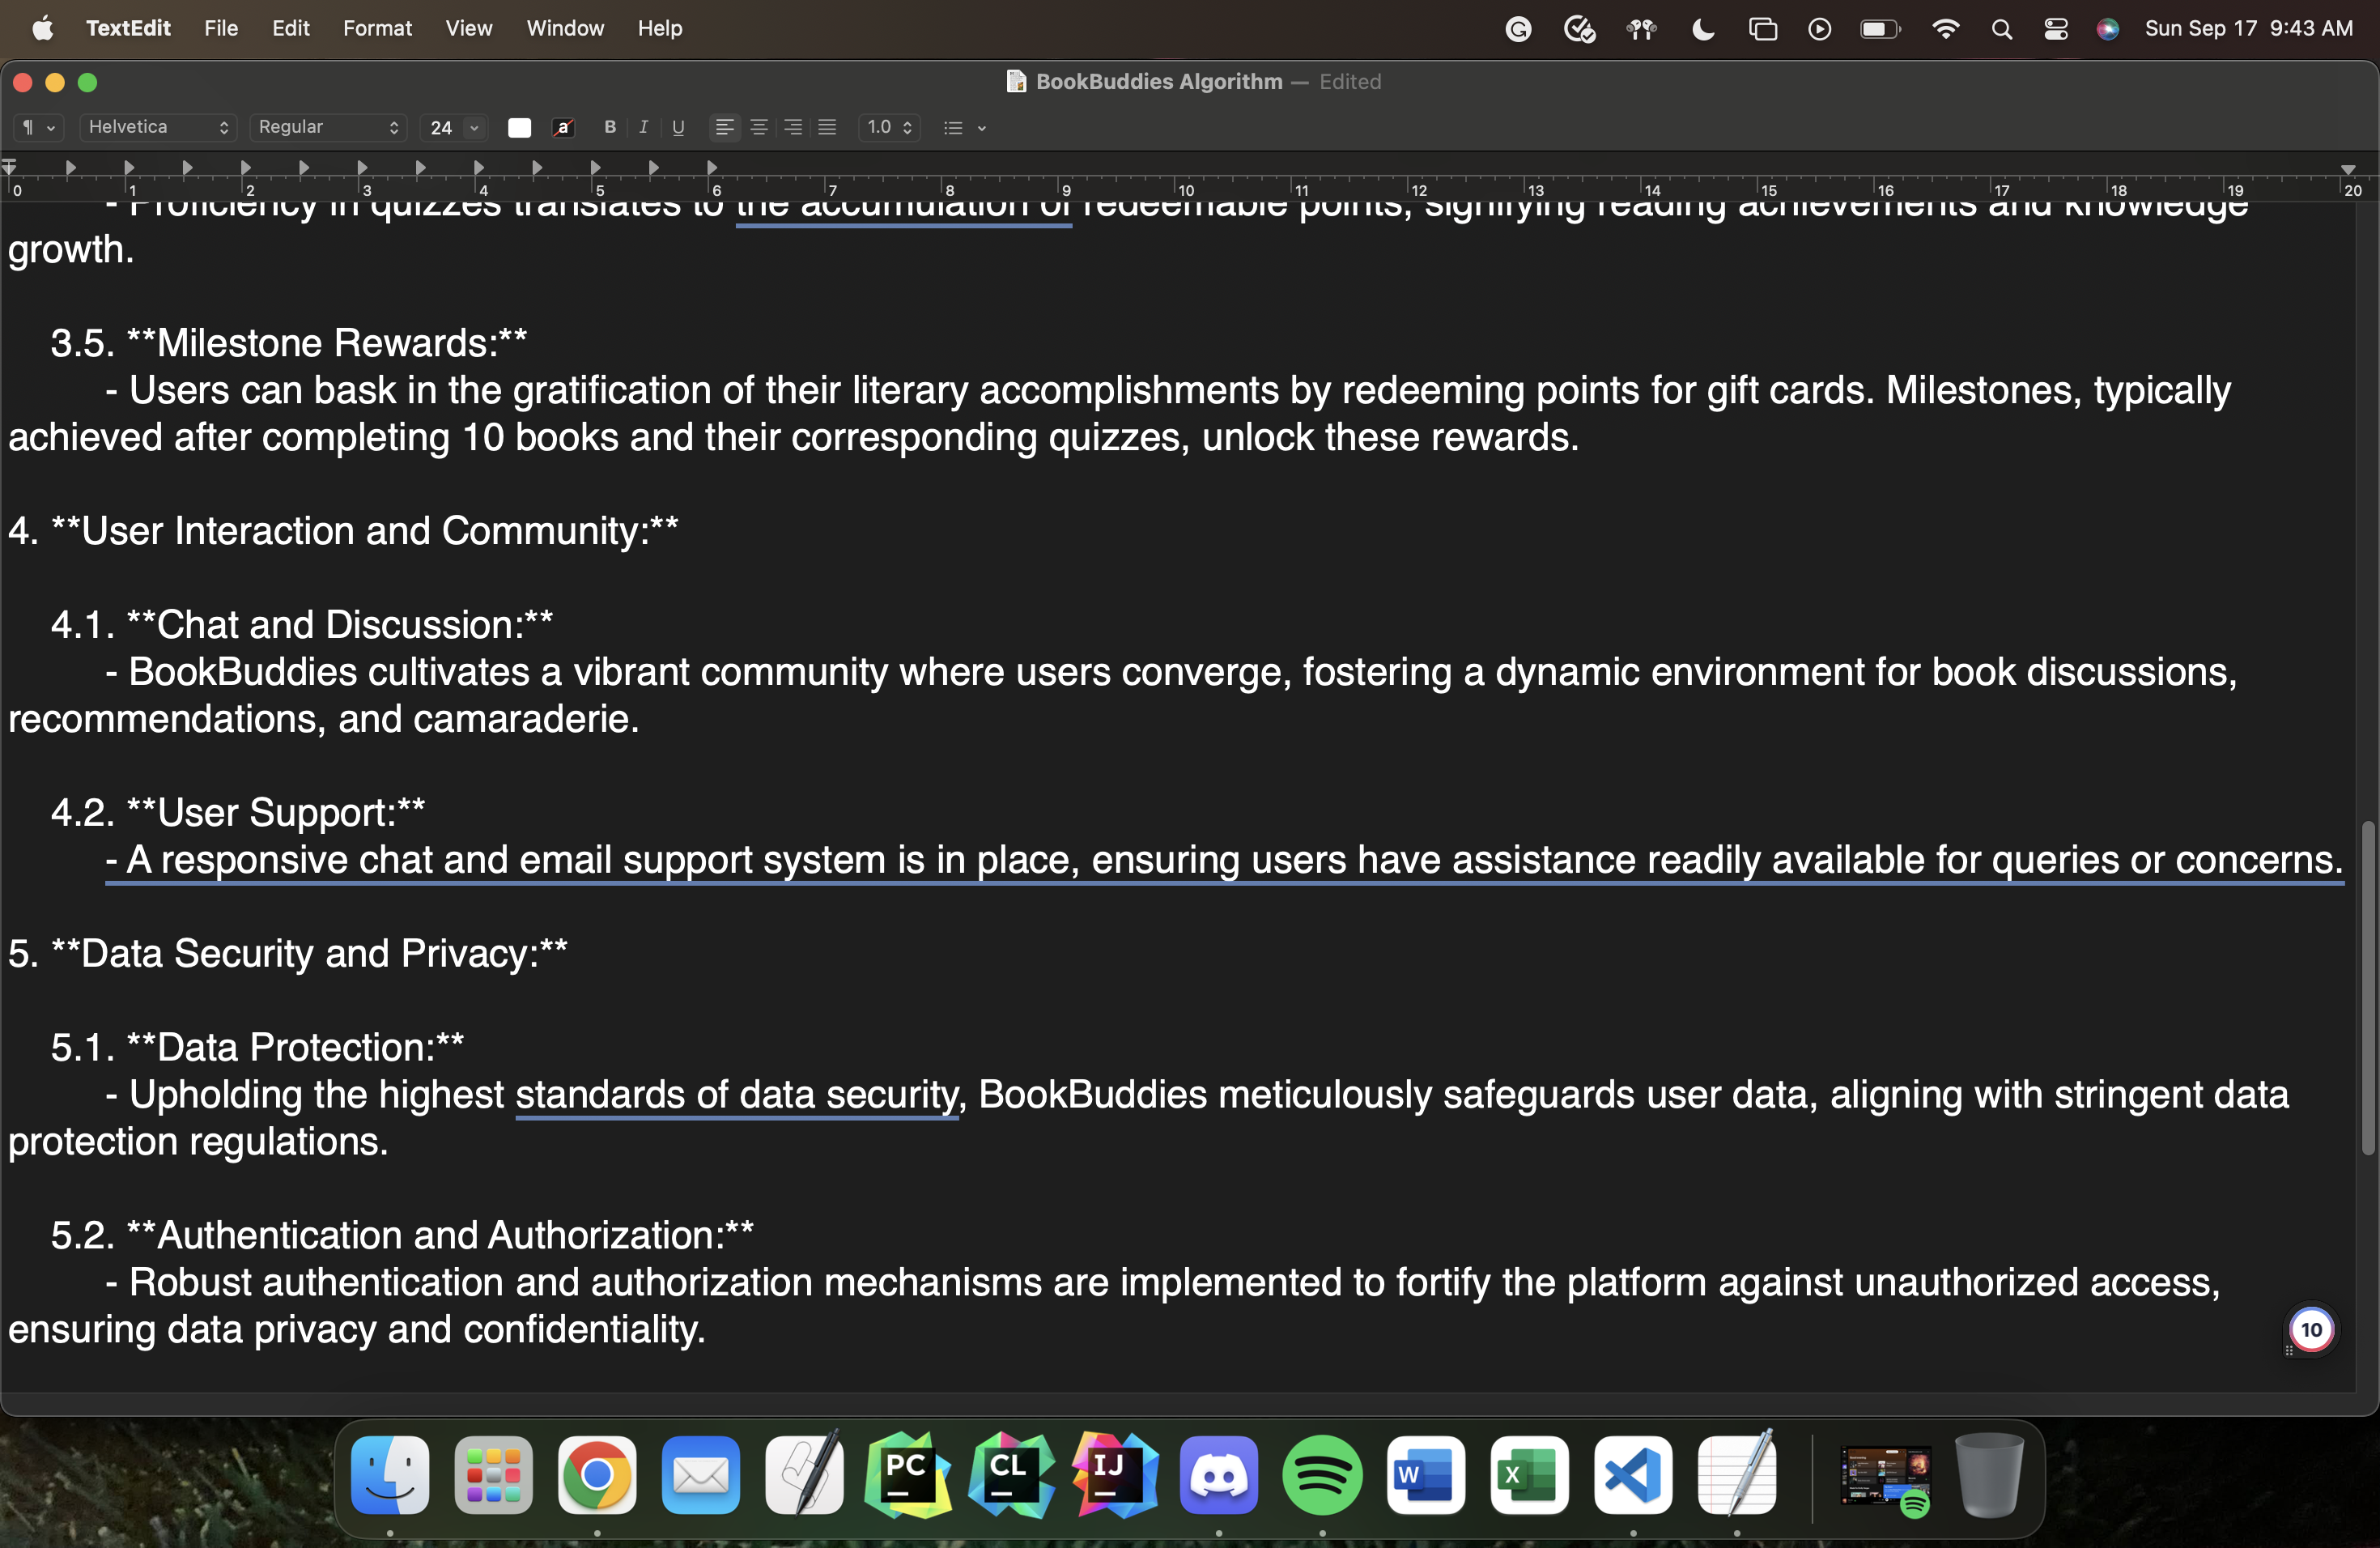Viewport: 2380px width, 1548px height.
Task: Open the Edit menu
Action: (x=290, y=28)
